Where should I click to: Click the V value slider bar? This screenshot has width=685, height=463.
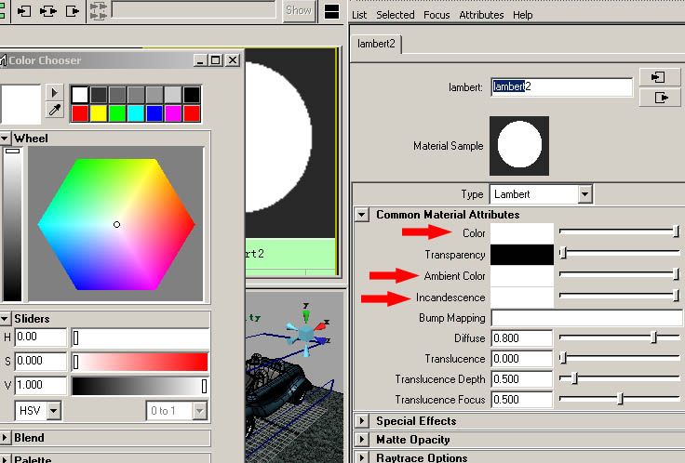coord(141,386)
